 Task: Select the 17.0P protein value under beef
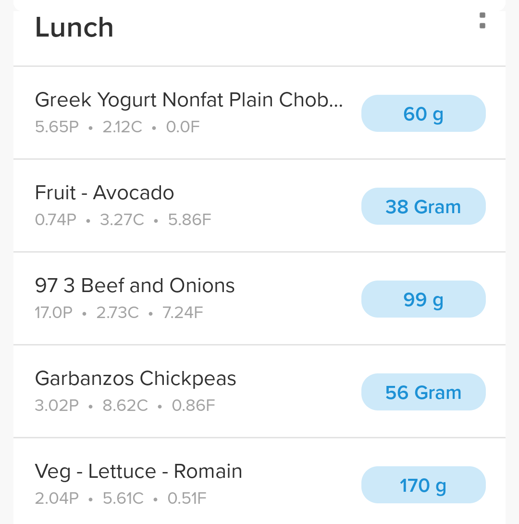coord(53,313)
